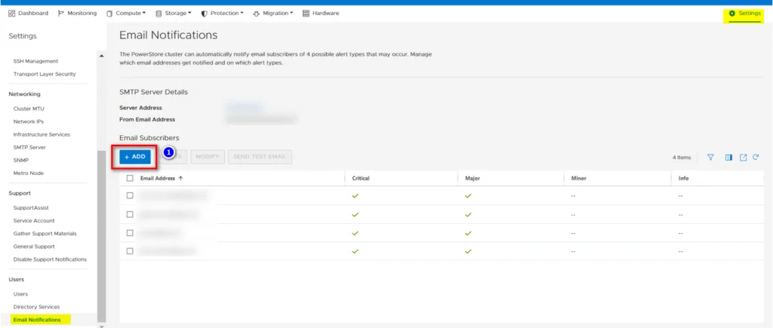Click the sort arrow beside Email Address
773x328 pixels.
tap(181, 178)
